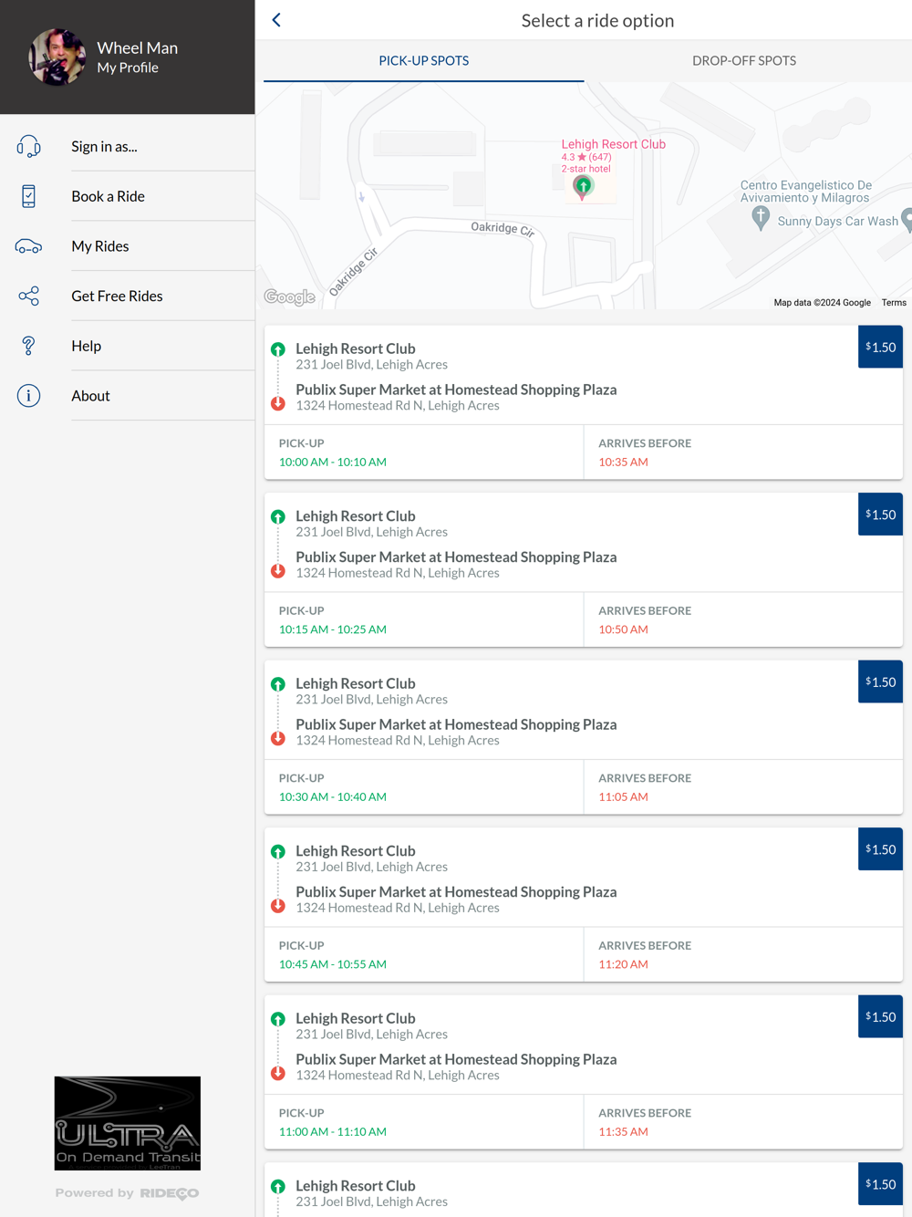Click Sunny Days Car Wash on the map
The height and width of the screenshot is (1217, 912).
pos(837,221)
